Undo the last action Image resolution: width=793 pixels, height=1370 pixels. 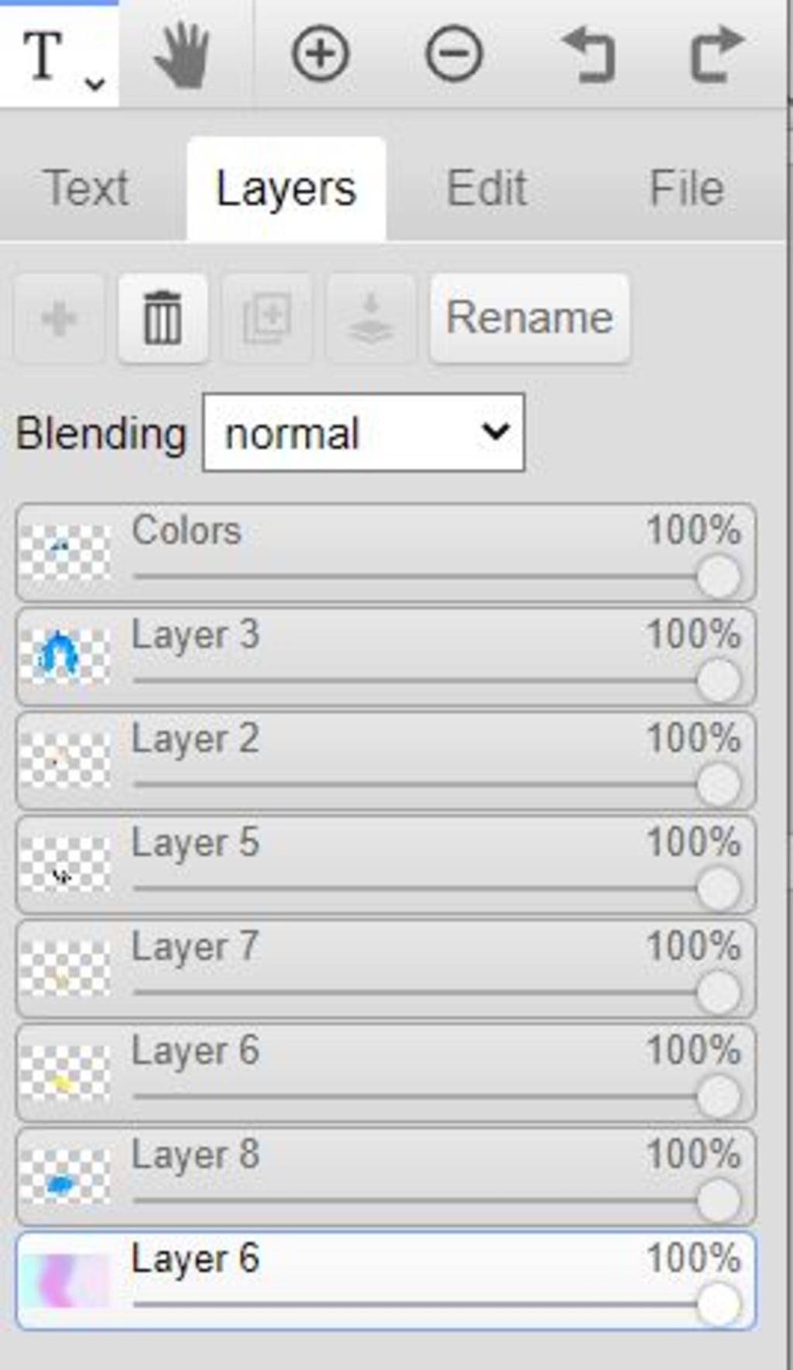[x=588, y=54]
